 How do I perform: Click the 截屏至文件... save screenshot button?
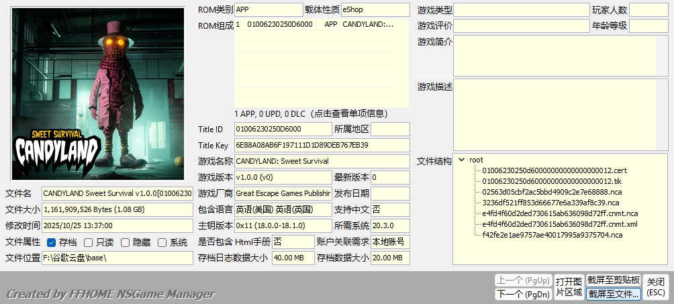[613, 294]
